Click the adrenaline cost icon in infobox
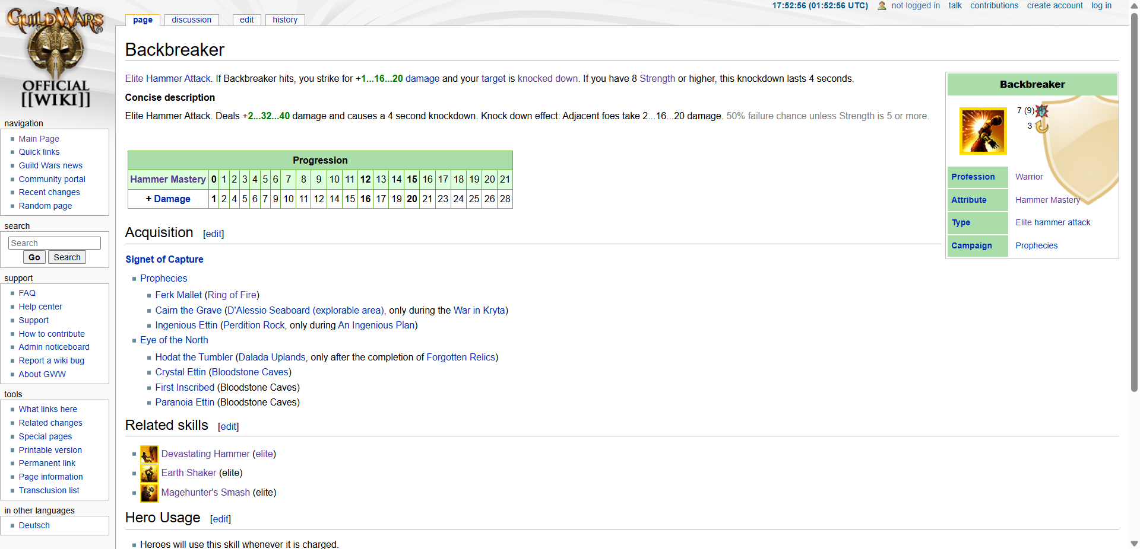The width and height of the screenshot is (1140, 549). pos(1042,111)
